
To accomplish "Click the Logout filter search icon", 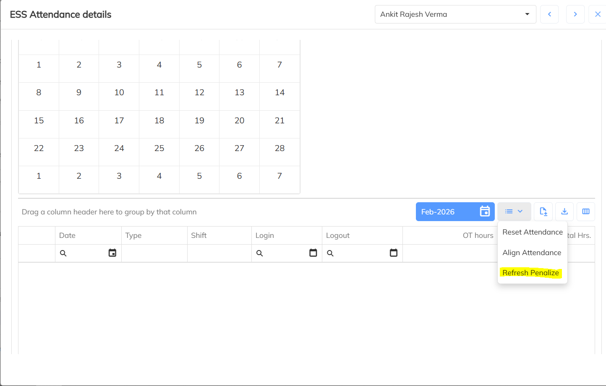I will click(330, 253).
